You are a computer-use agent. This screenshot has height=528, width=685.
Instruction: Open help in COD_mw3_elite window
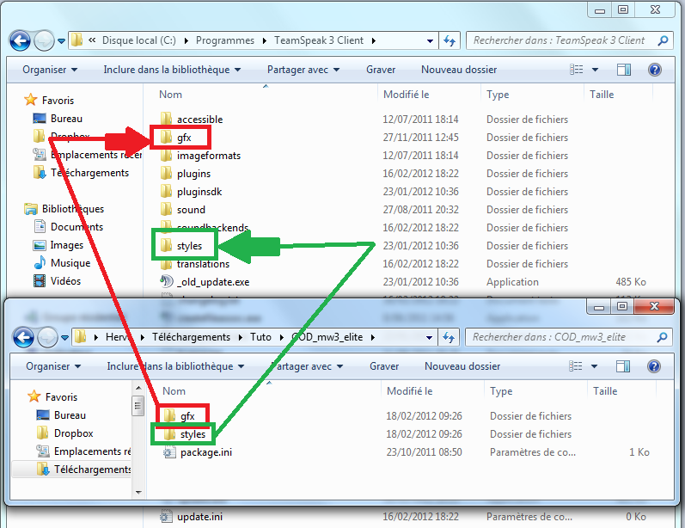(653, 366)
